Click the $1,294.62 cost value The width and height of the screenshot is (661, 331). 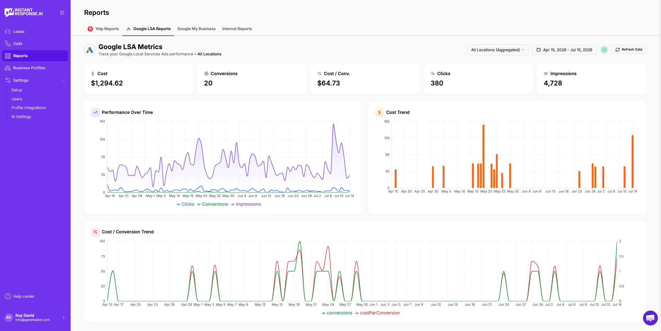(x=107, y=83)
